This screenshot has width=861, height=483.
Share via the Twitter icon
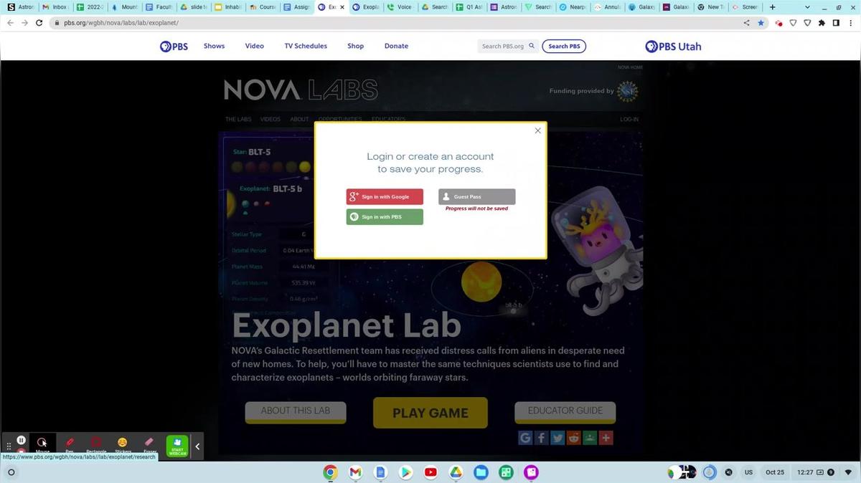click(x=557, y=438)
